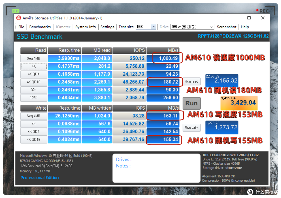Open the Benchmarks menu
281x198 pixels.
(x=40, y=27)
